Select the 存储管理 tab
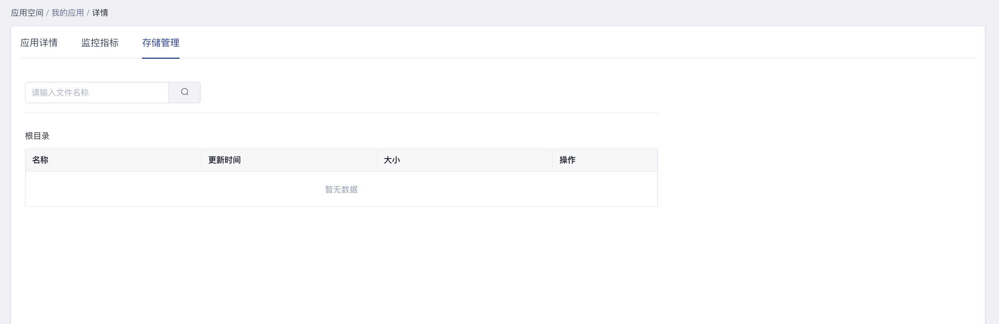 click(x=161, y=43)
